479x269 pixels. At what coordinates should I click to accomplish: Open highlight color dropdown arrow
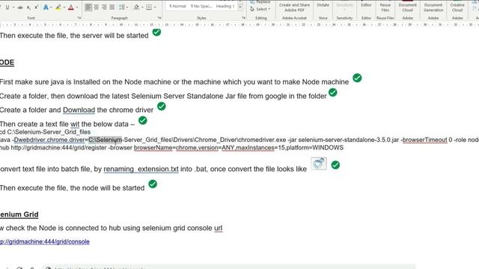[x=64, y=7]
